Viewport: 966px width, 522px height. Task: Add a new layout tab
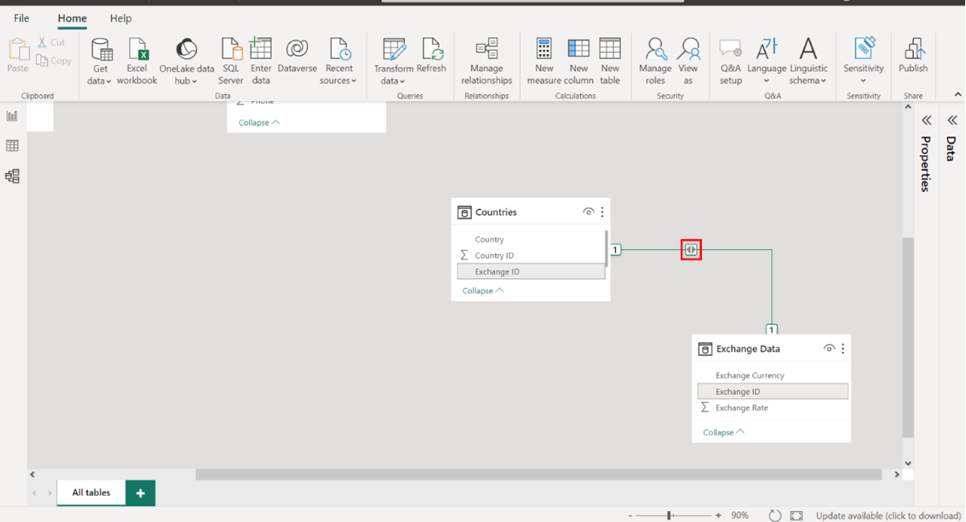coord(141,493)
